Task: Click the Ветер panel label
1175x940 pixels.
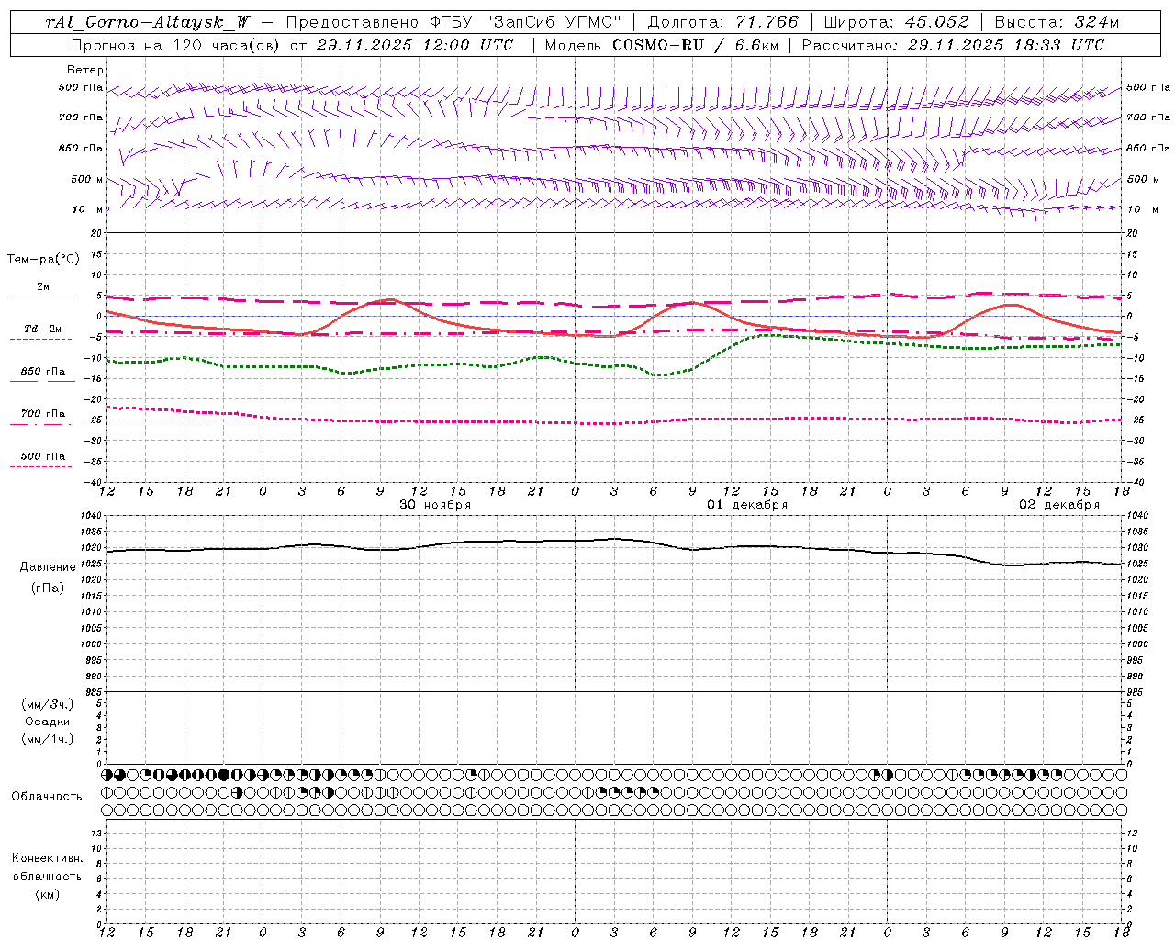Action: pos(85,70)
